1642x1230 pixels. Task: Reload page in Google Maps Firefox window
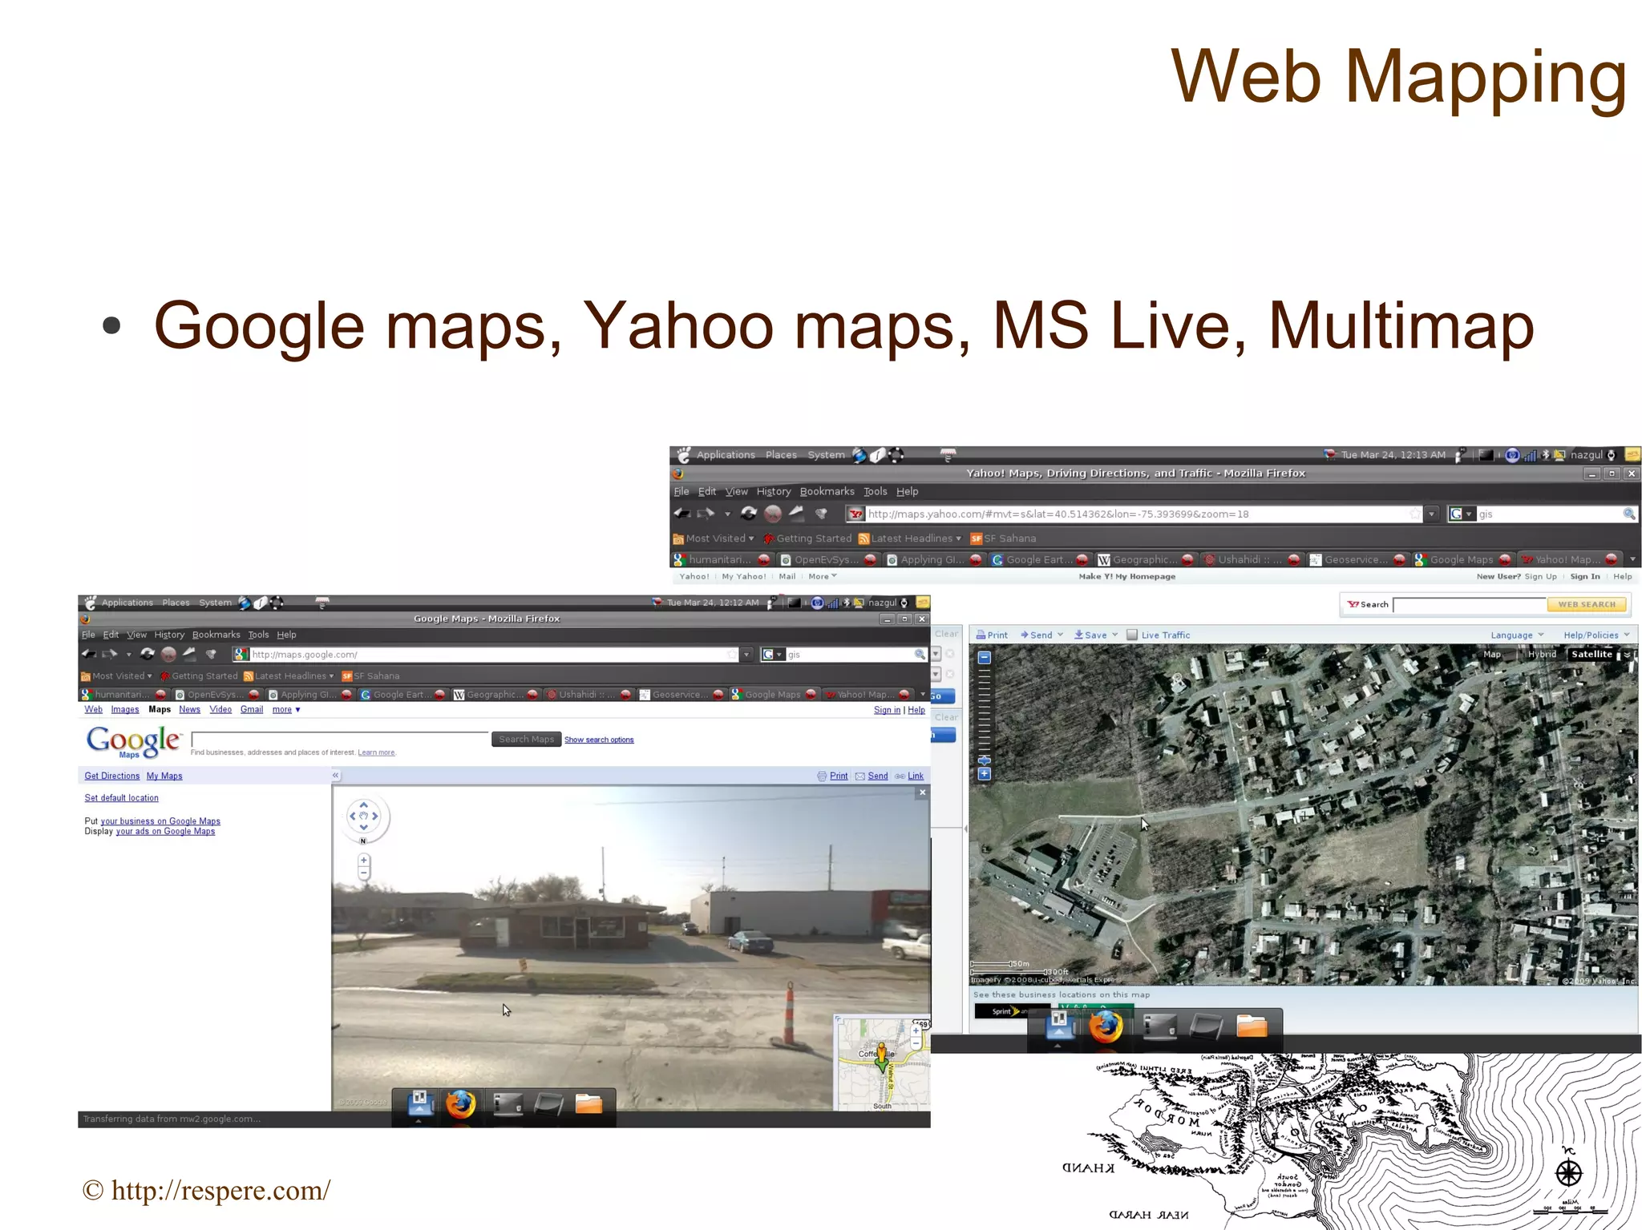click(x=148, y=654)
